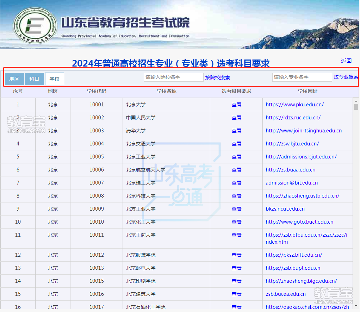Click the Shandong Education Examination Academy logo
Image resolution: width=360 pixels, height=312 pixels.
[x=35, y=25]
